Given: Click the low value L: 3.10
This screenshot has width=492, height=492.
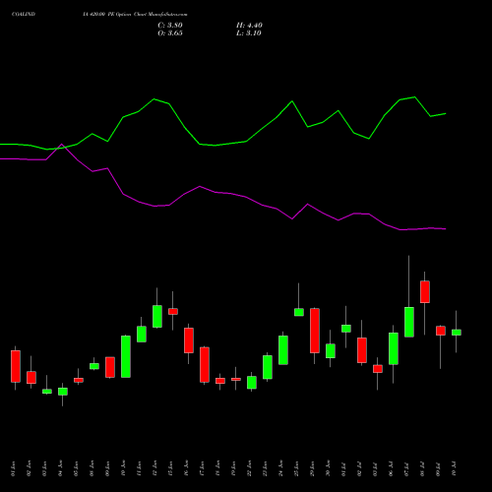Looking at the screenshot, I should point(249,33).
